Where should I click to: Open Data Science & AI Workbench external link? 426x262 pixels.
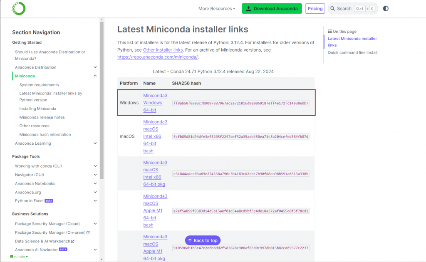[45, 241]
